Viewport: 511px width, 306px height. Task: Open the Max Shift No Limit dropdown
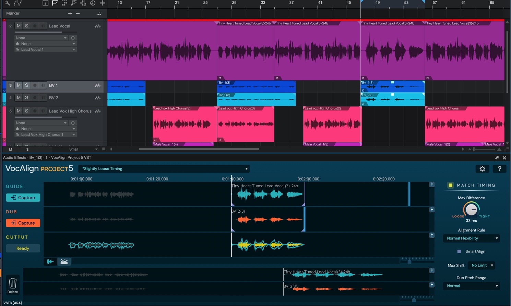(x=482, y=266)
